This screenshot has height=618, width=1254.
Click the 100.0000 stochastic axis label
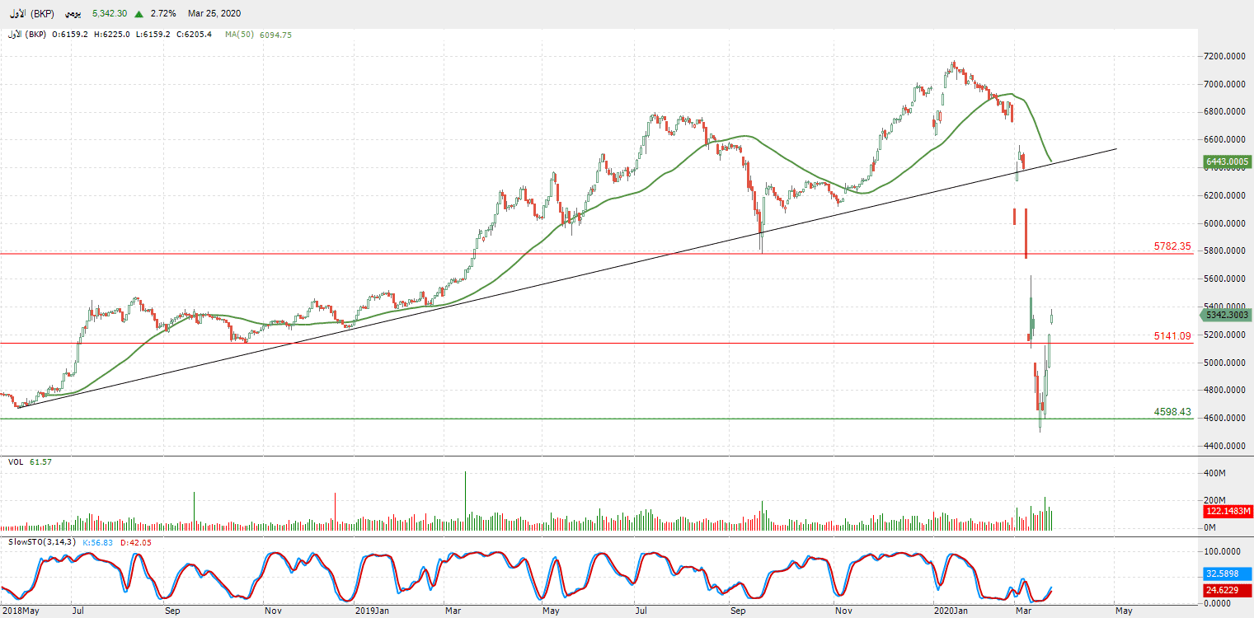tap(1223, 551)
